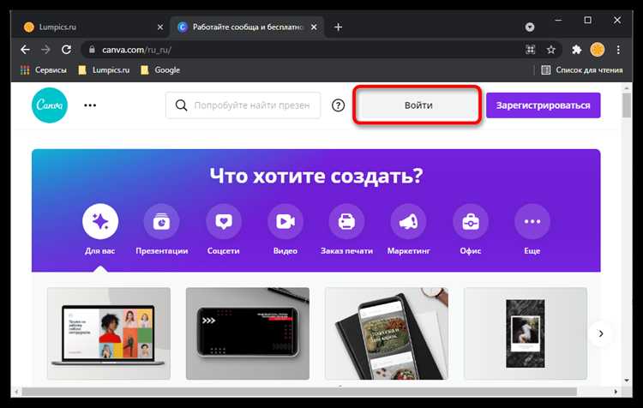Choose the Презентации category icon
Screen dimensions: 643x408
[161, 222]
